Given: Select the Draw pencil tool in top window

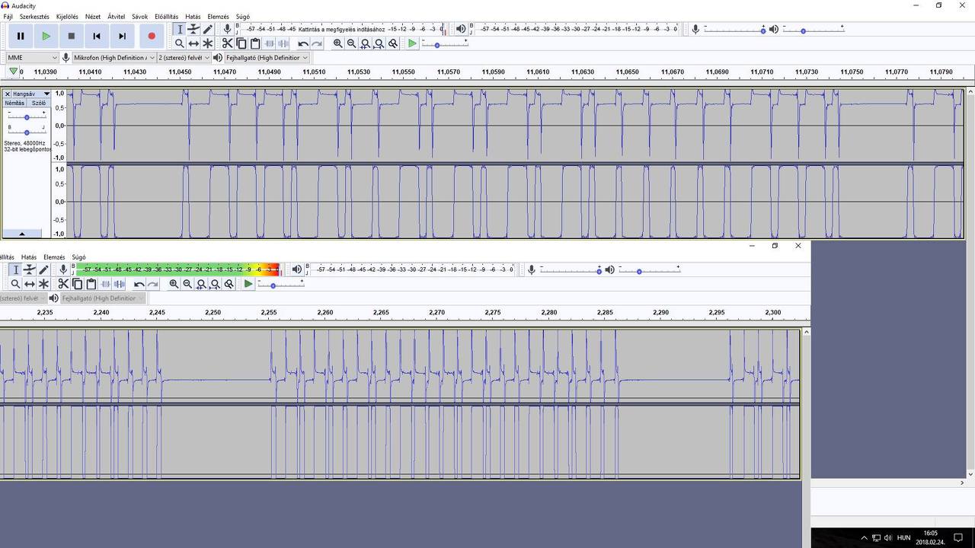Looking at the screenshot, I should pos(207,29).
